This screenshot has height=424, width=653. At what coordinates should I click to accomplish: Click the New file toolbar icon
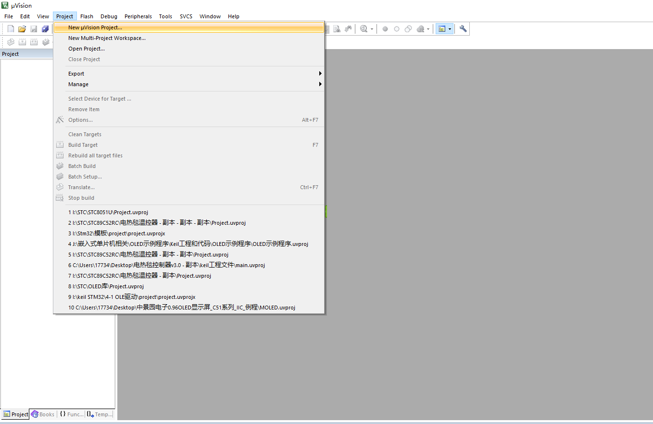click(x=11, y=29)
